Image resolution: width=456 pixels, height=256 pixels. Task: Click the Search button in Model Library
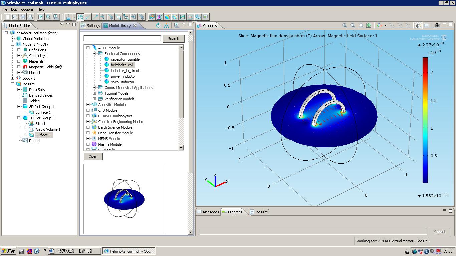(173, 39)
